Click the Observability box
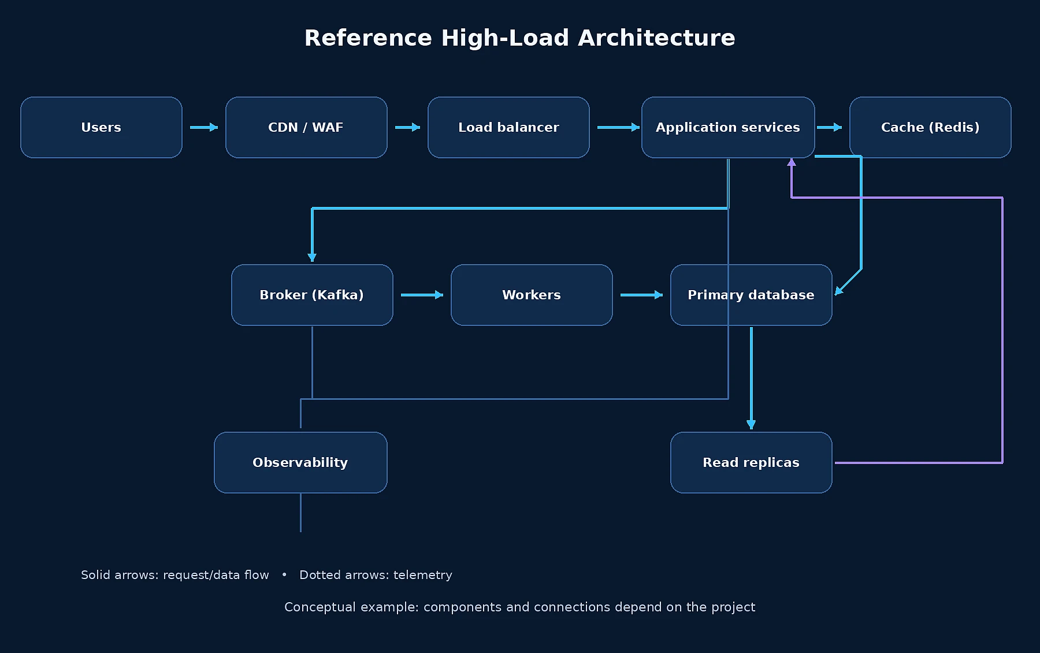 click(300, 462)
